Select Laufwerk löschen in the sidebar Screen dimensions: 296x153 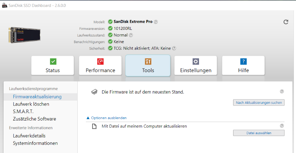[x=31, y=104]
